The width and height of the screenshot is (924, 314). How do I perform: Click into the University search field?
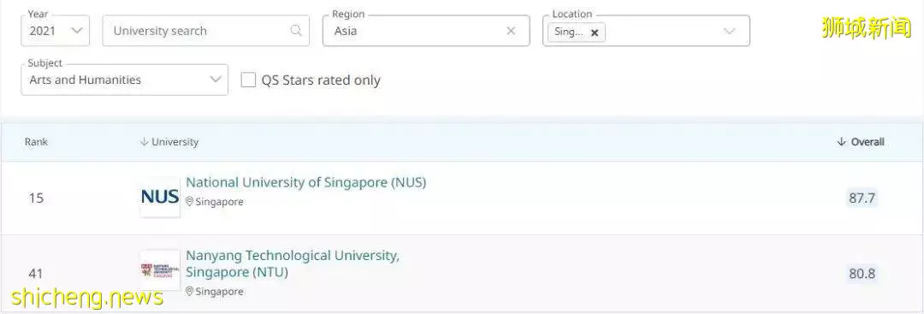coord(205,31)
